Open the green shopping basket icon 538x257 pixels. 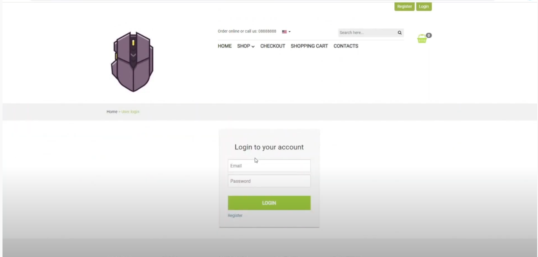coord(422,39)
